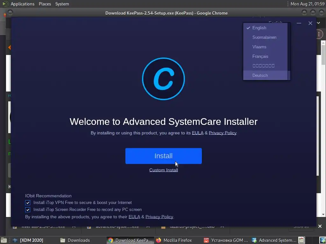Switch to Download KeePass Chrome window in taskbar
326x244 pixels.
point(130,240)
